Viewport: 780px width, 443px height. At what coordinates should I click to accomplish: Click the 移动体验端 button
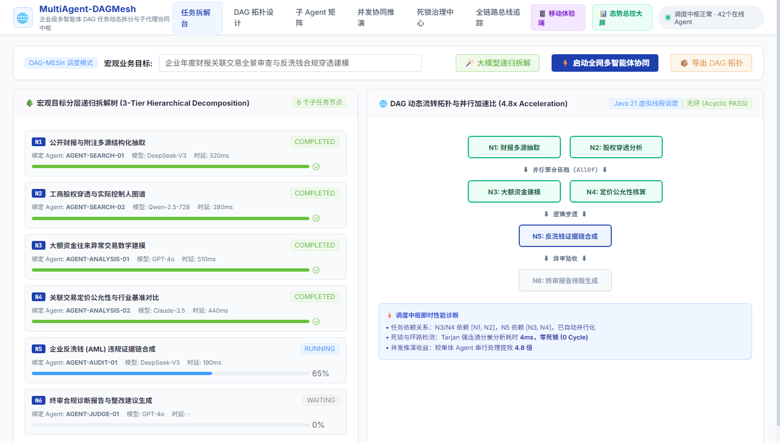(x=558, y=18)
